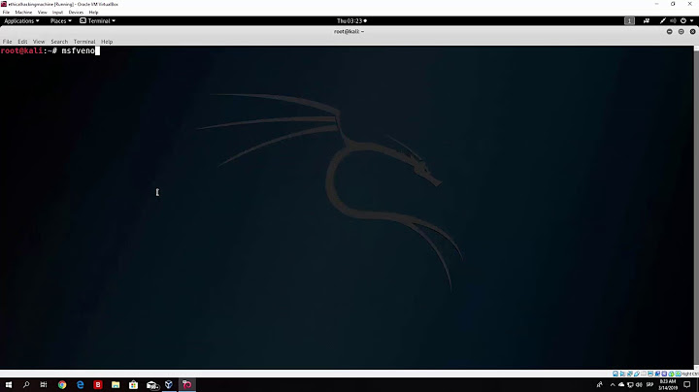699x392 pixels.
Task: Open the Terminal app menu in top panel
Action: click(98, 21)
